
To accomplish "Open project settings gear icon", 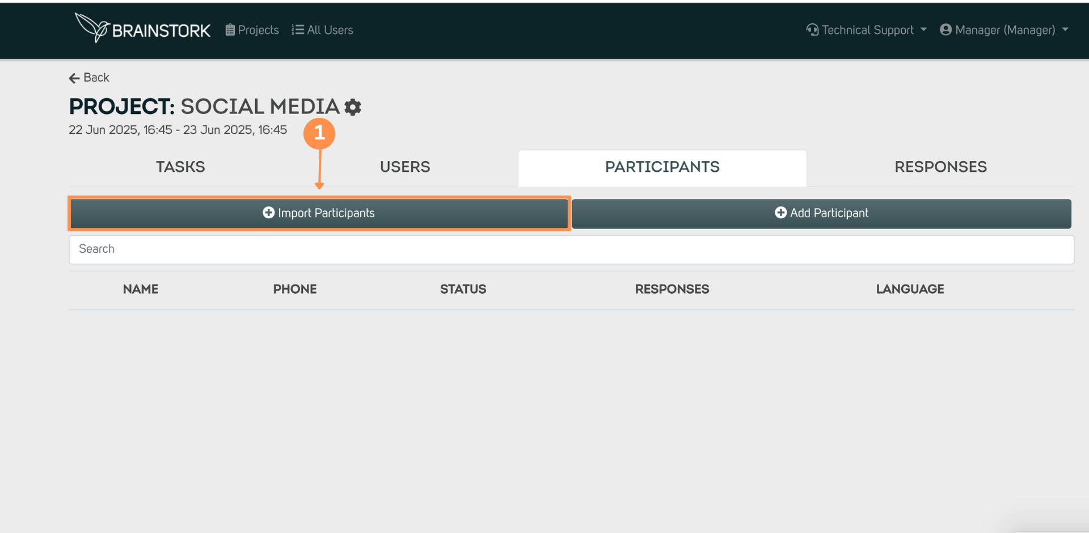I will click(x=353, y=107).
